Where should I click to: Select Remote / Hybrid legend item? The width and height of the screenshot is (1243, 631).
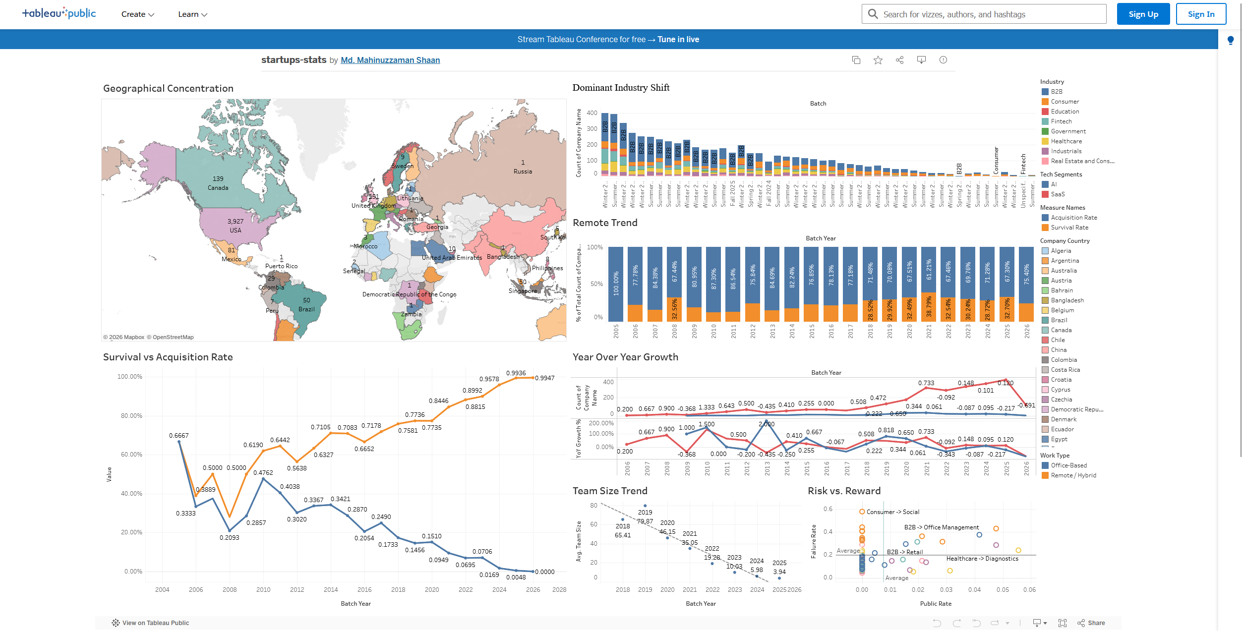[x=1069, y=475]
